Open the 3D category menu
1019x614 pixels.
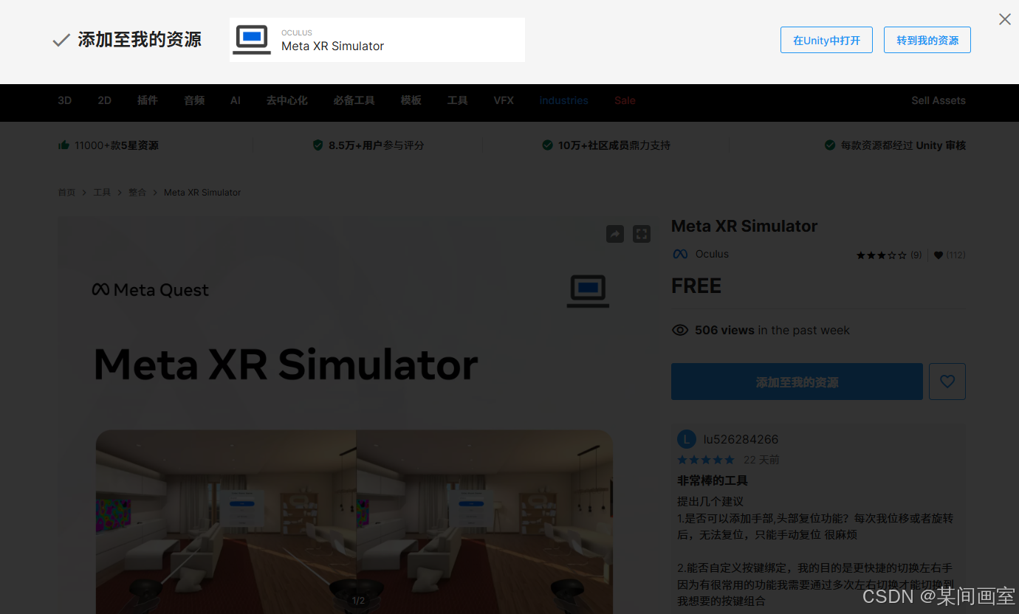click(65, 100)
